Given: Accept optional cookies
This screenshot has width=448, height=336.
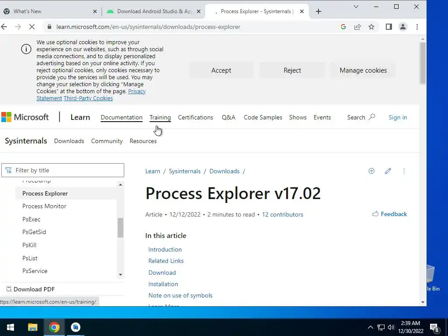Looking at the screenshot, I should point(221,70).
